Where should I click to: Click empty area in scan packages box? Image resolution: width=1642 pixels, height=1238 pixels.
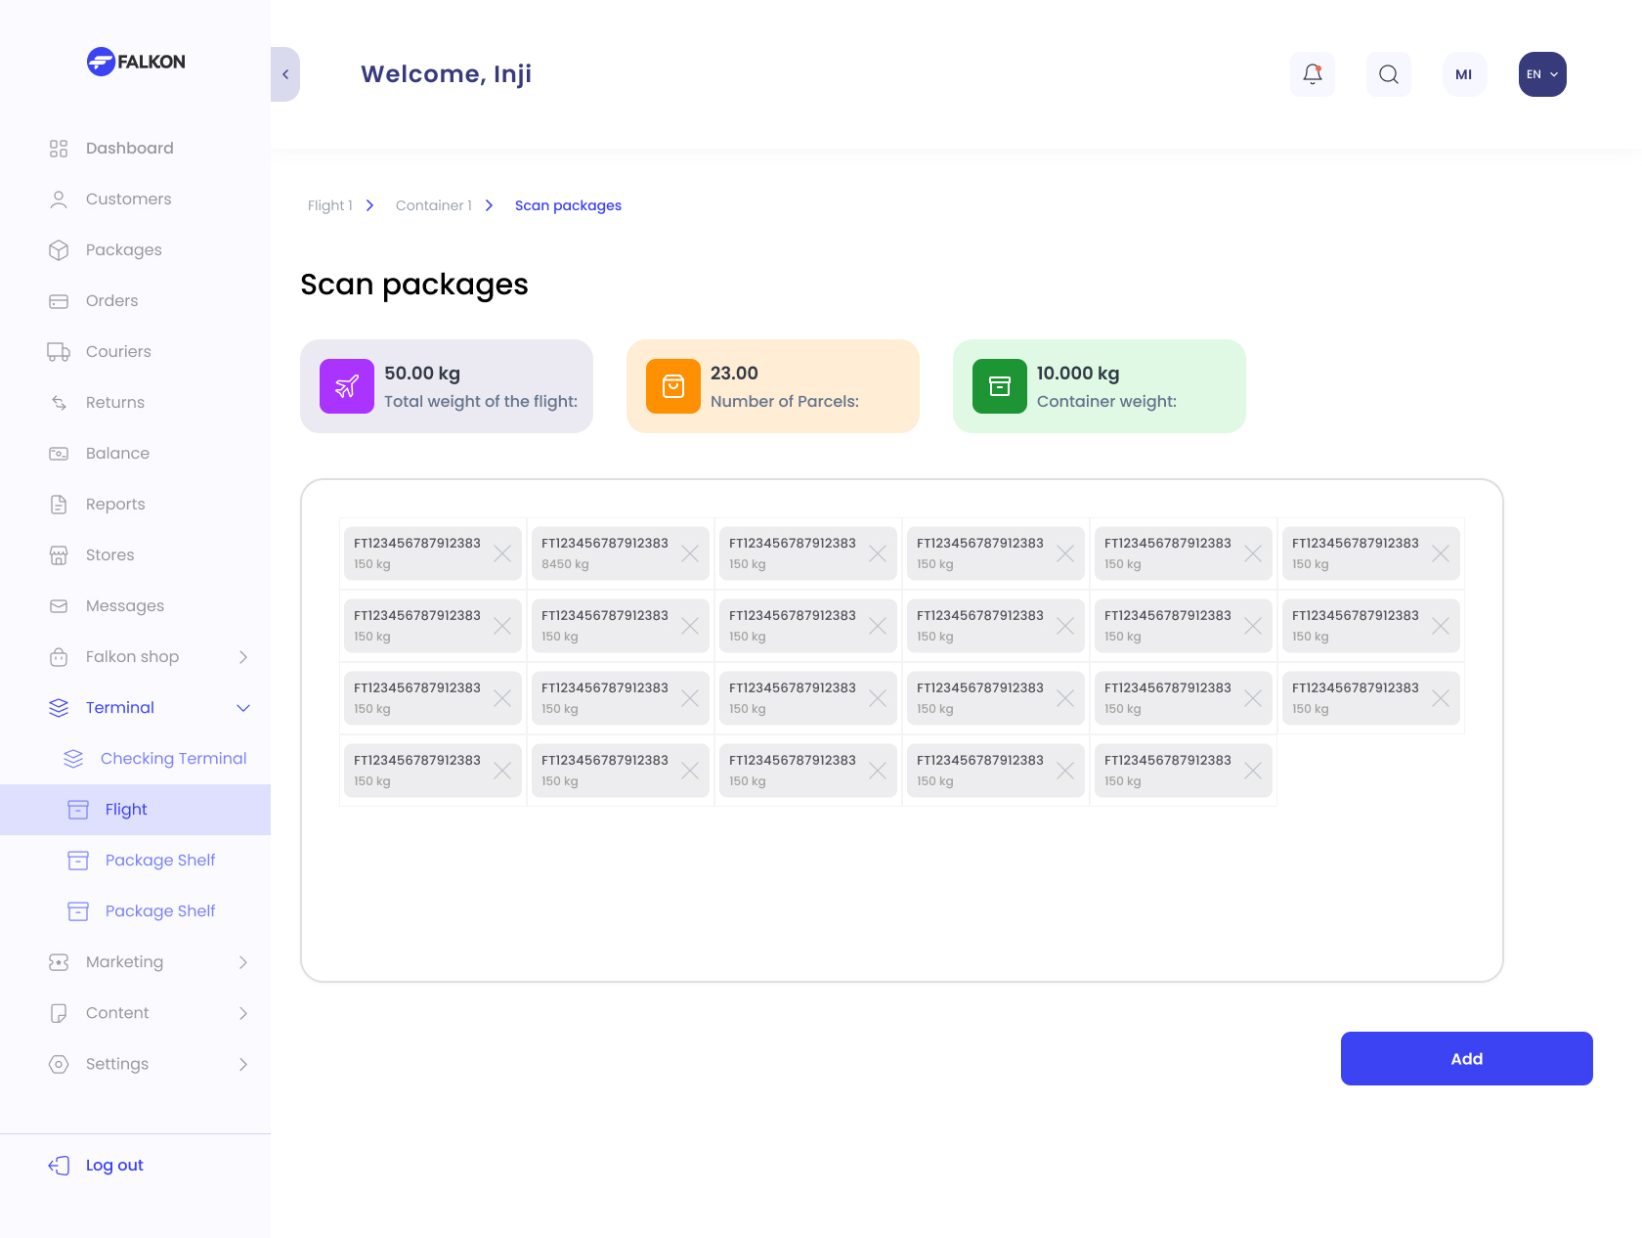pyautogui.click(x=899, y=890)
